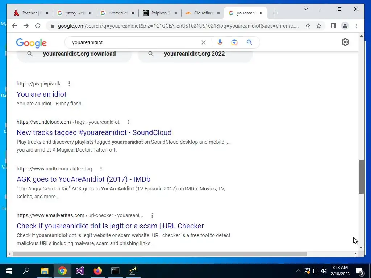This screenshot has width=371, height=278.
Task: Open More options for the emailveritas.com result
Action: pos(152,215)
